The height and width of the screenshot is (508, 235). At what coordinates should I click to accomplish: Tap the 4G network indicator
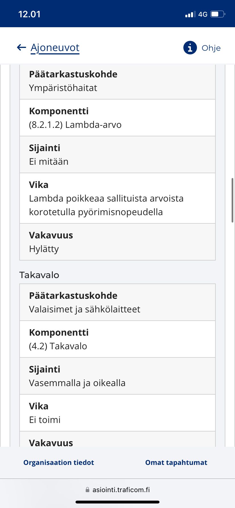(203, 14)
